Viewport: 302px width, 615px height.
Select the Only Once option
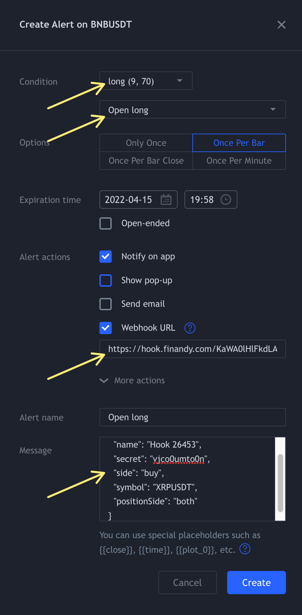(146, 143)
